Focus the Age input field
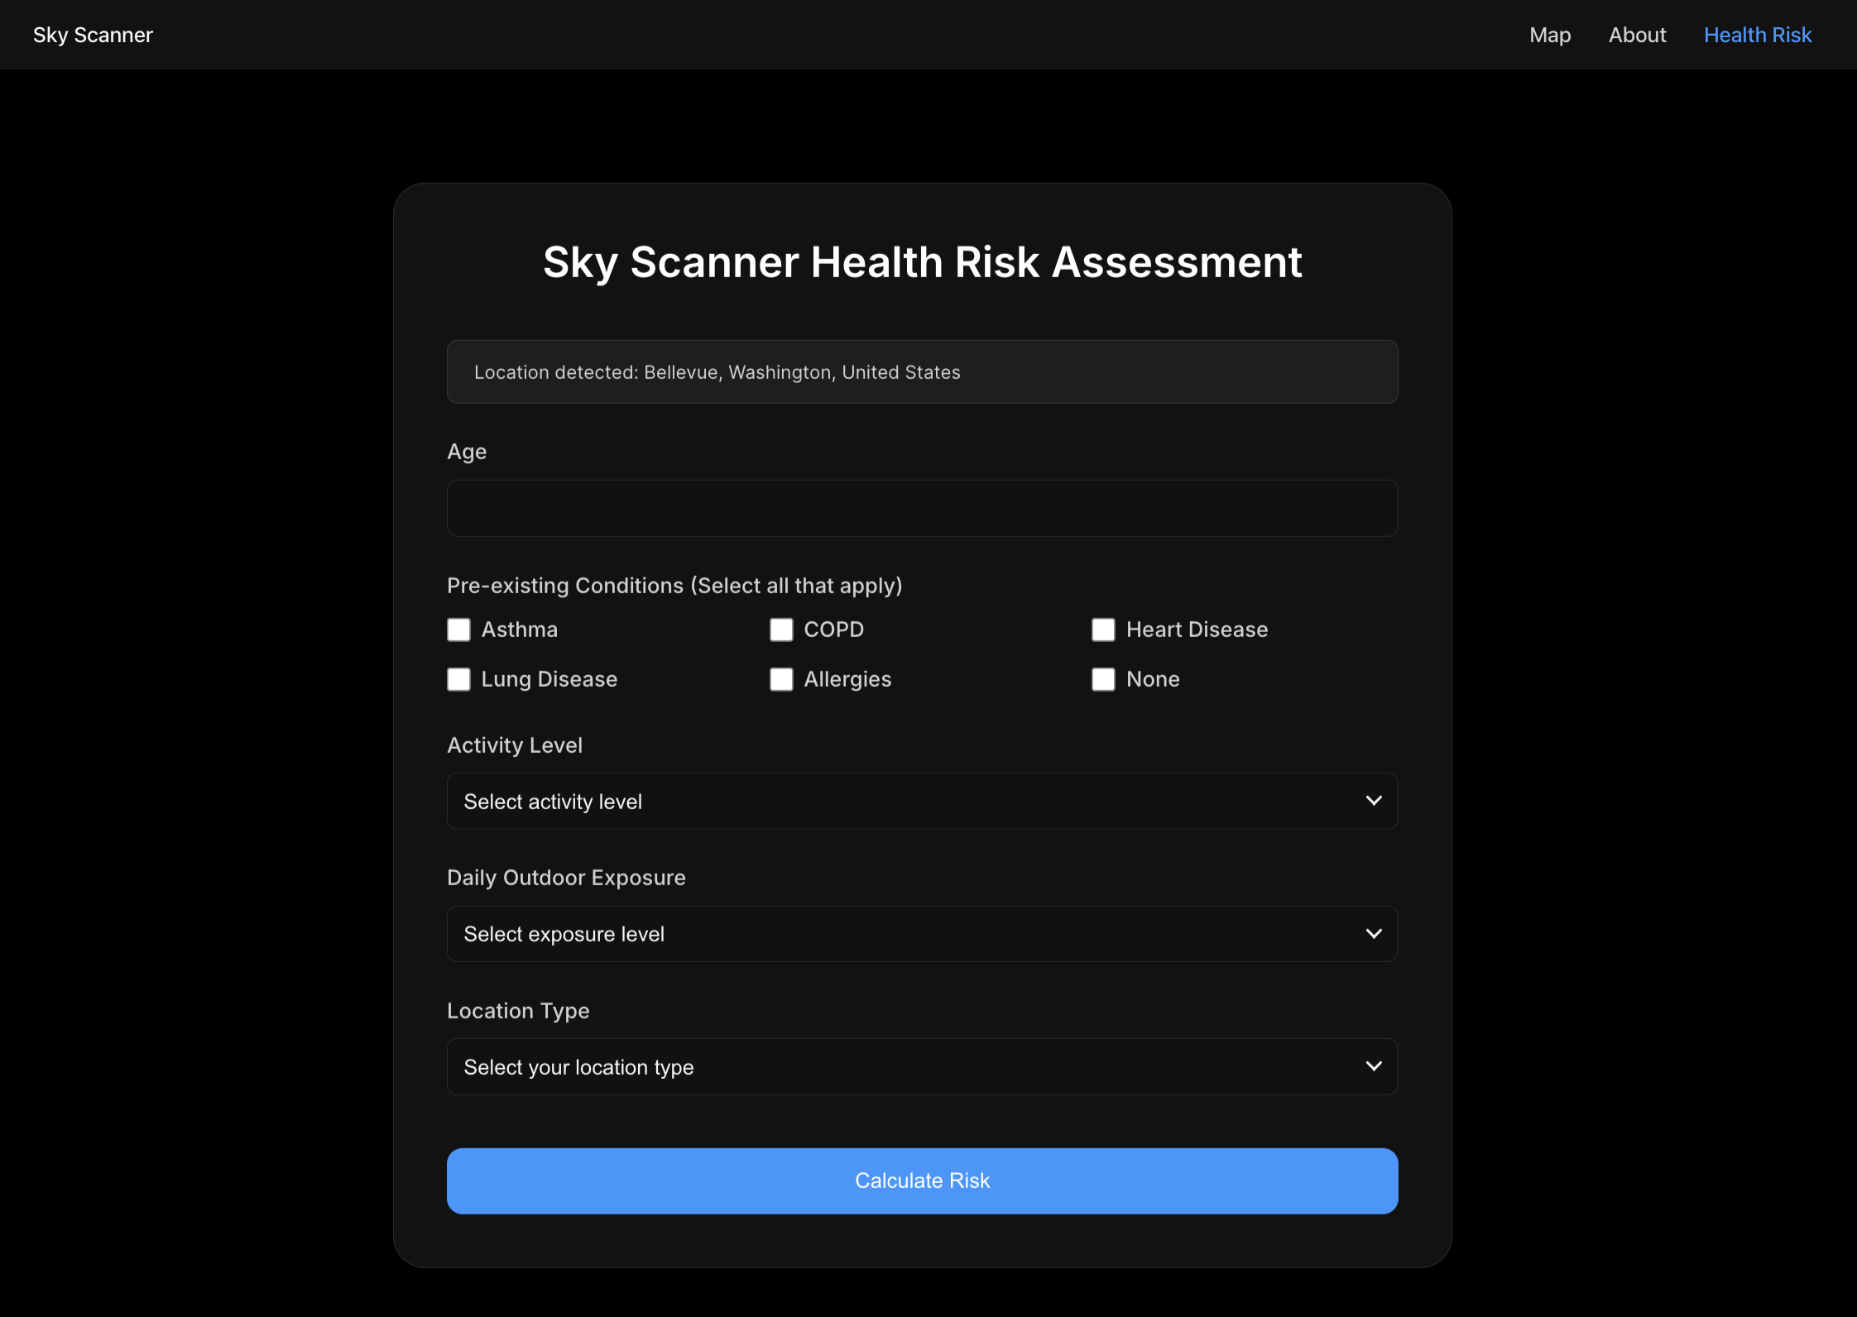The width and height of the screenshot is (1857, 1317). coord(921,508)
